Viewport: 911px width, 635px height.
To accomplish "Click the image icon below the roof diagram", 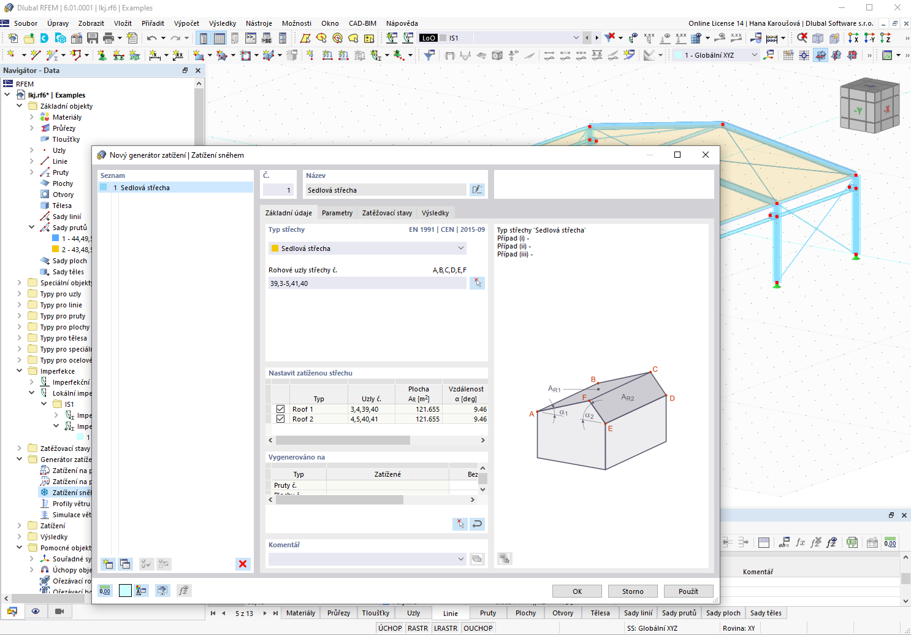I will 505,558.
